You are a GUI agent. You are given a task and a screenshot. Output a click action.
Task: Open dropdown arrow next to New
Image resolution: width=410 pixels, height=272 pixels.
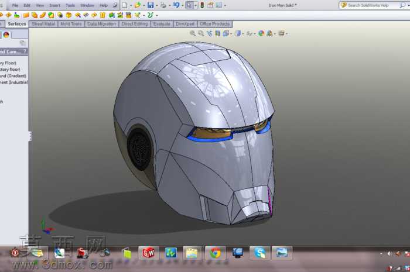click(131, 5)
